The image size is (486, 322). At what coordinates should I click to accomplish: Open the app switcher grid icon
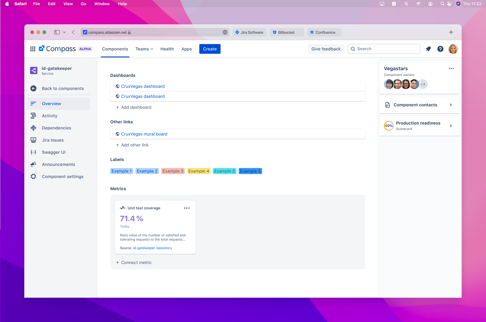tap(33, 49)
